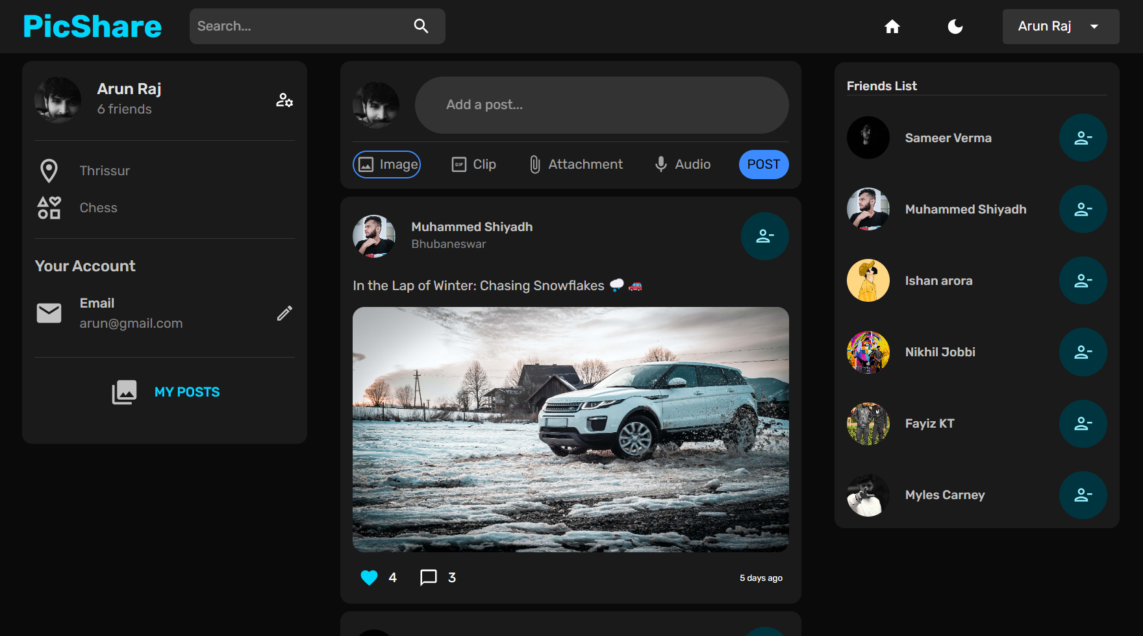1143x636 pixels.
Task: Click the Add a post input field
Action: (602, 104)
